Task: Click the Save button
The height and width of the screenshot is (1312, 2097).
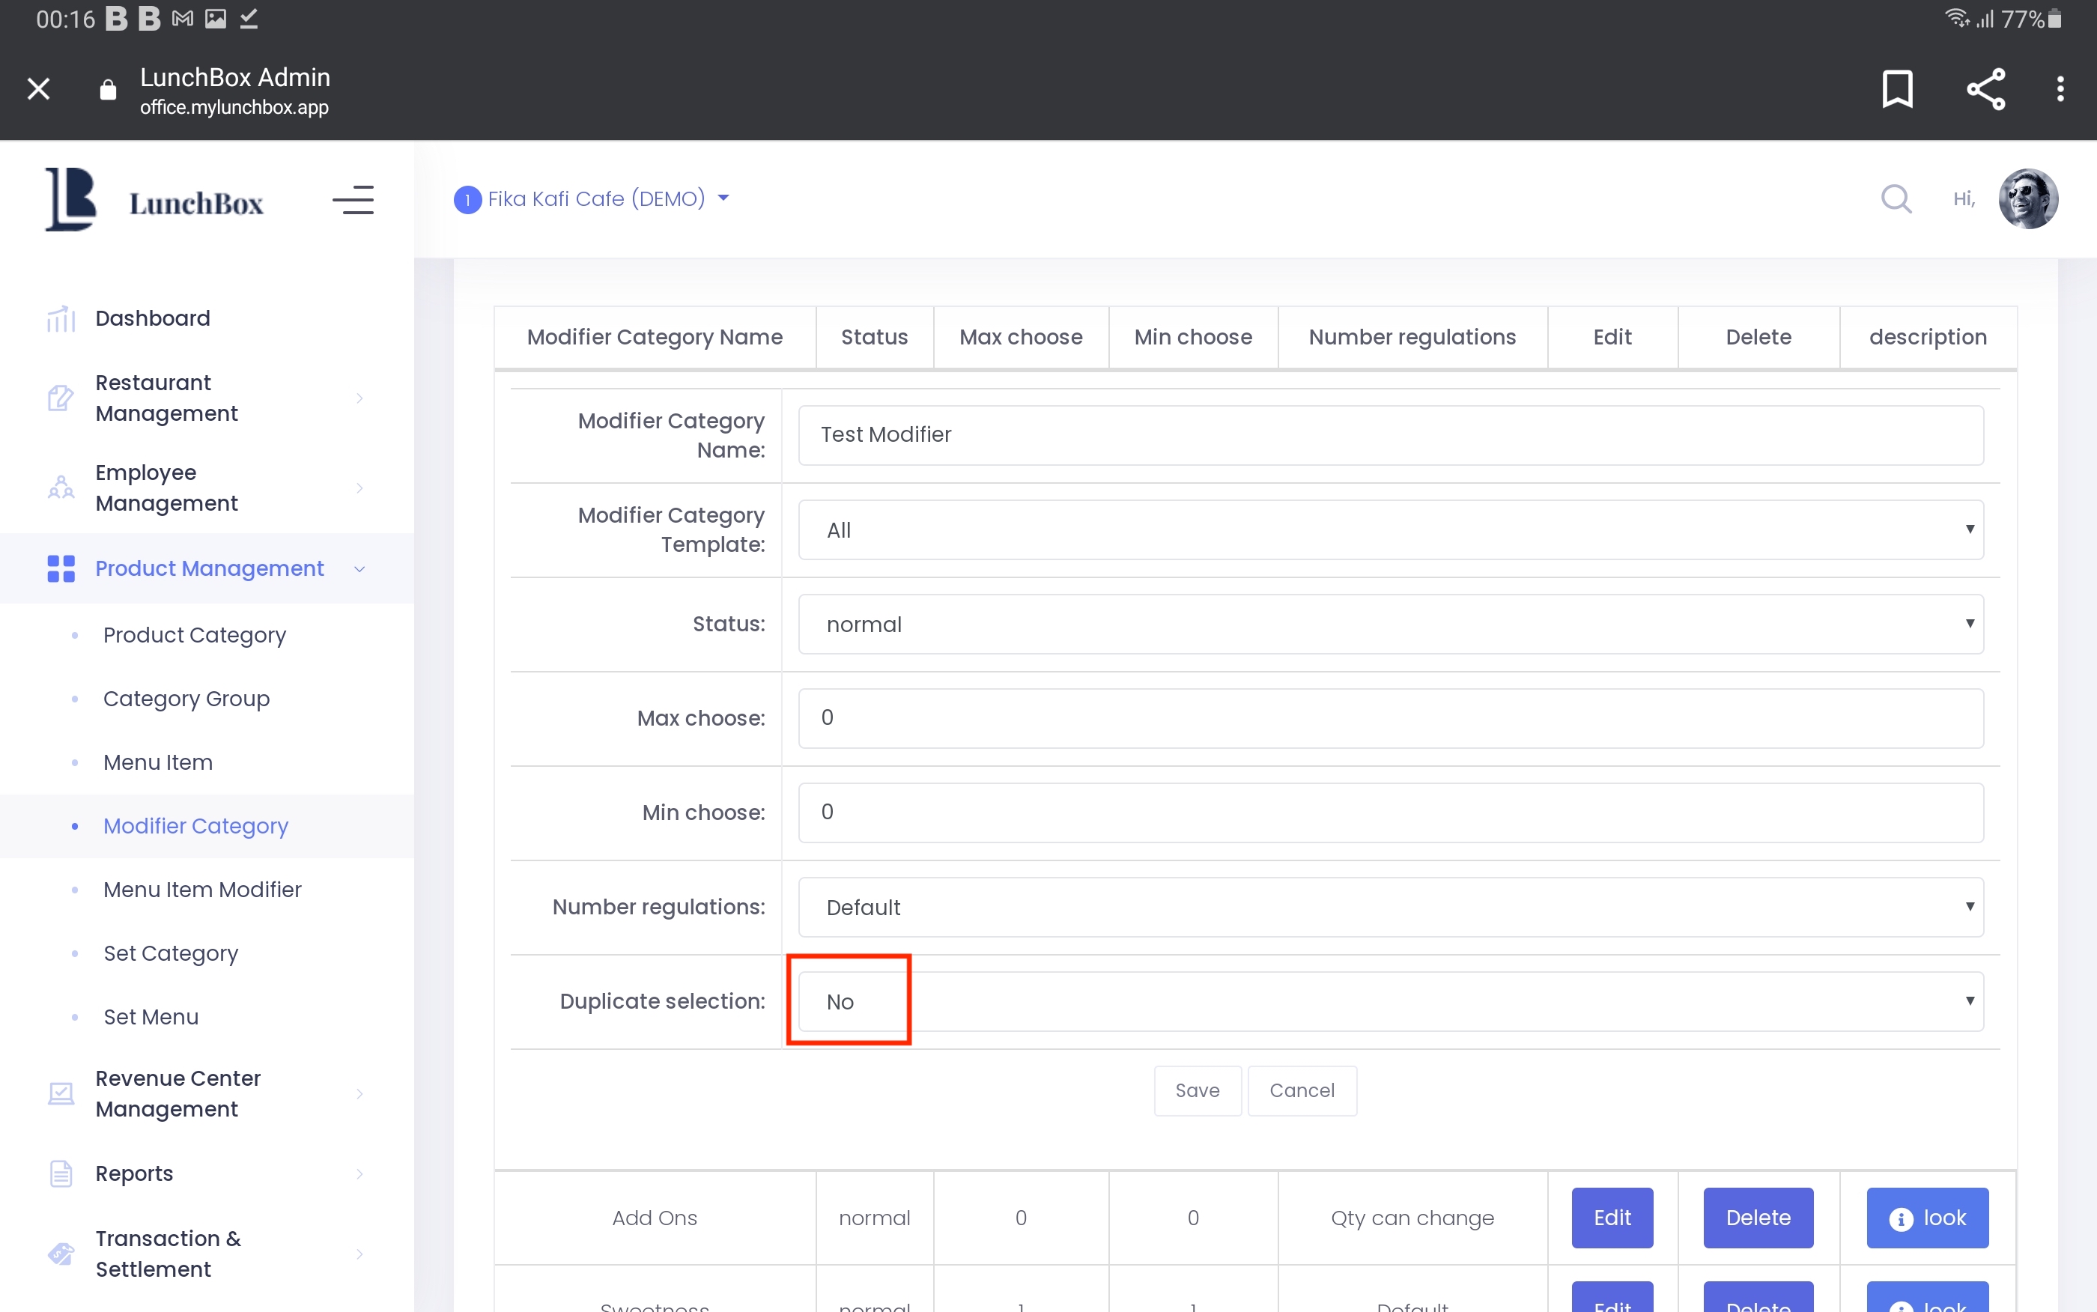Action: (1197, 1091)
